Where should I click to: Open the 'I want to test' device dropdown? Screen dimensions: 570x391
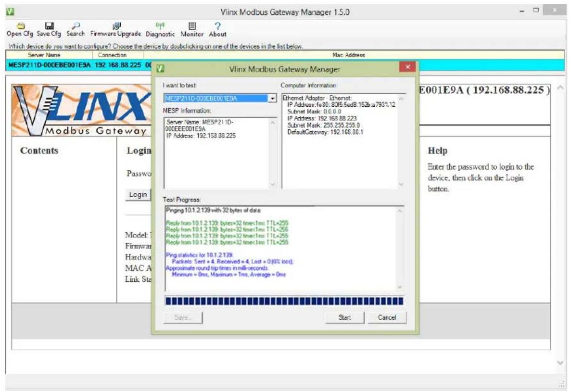(x=272, y=99)
